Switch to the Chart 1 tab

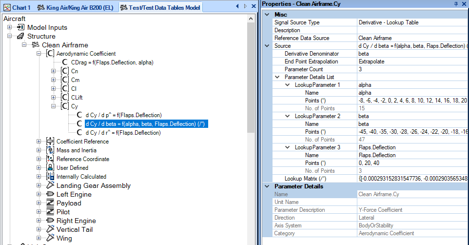[x=18, y=7]
